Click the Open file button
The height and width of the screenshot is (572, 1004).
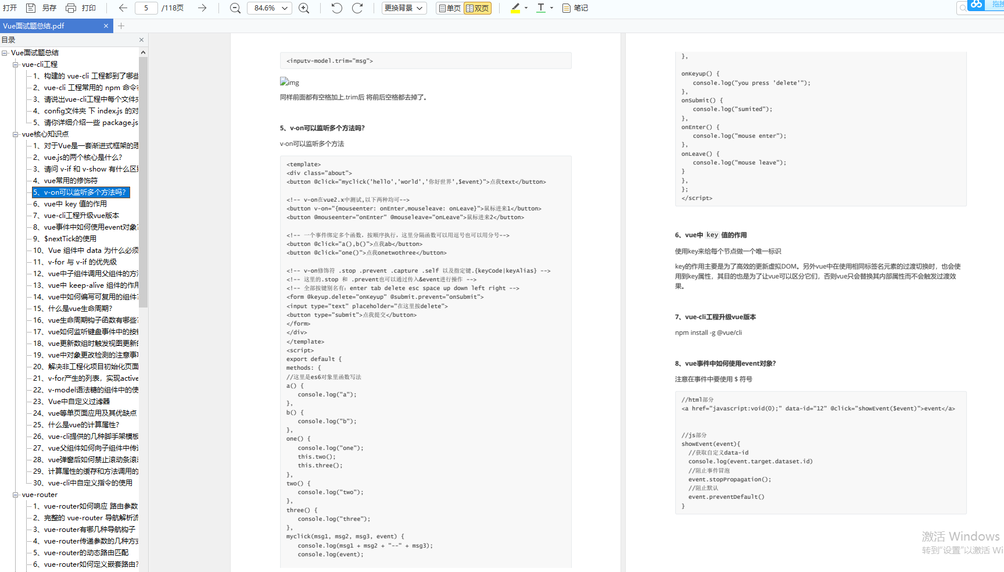point(10,8)
